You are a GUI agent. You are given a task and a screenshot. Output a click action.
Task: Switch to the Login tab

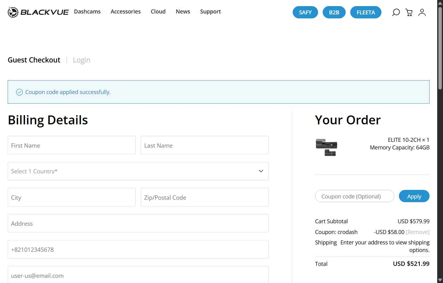tap(81, 60)
